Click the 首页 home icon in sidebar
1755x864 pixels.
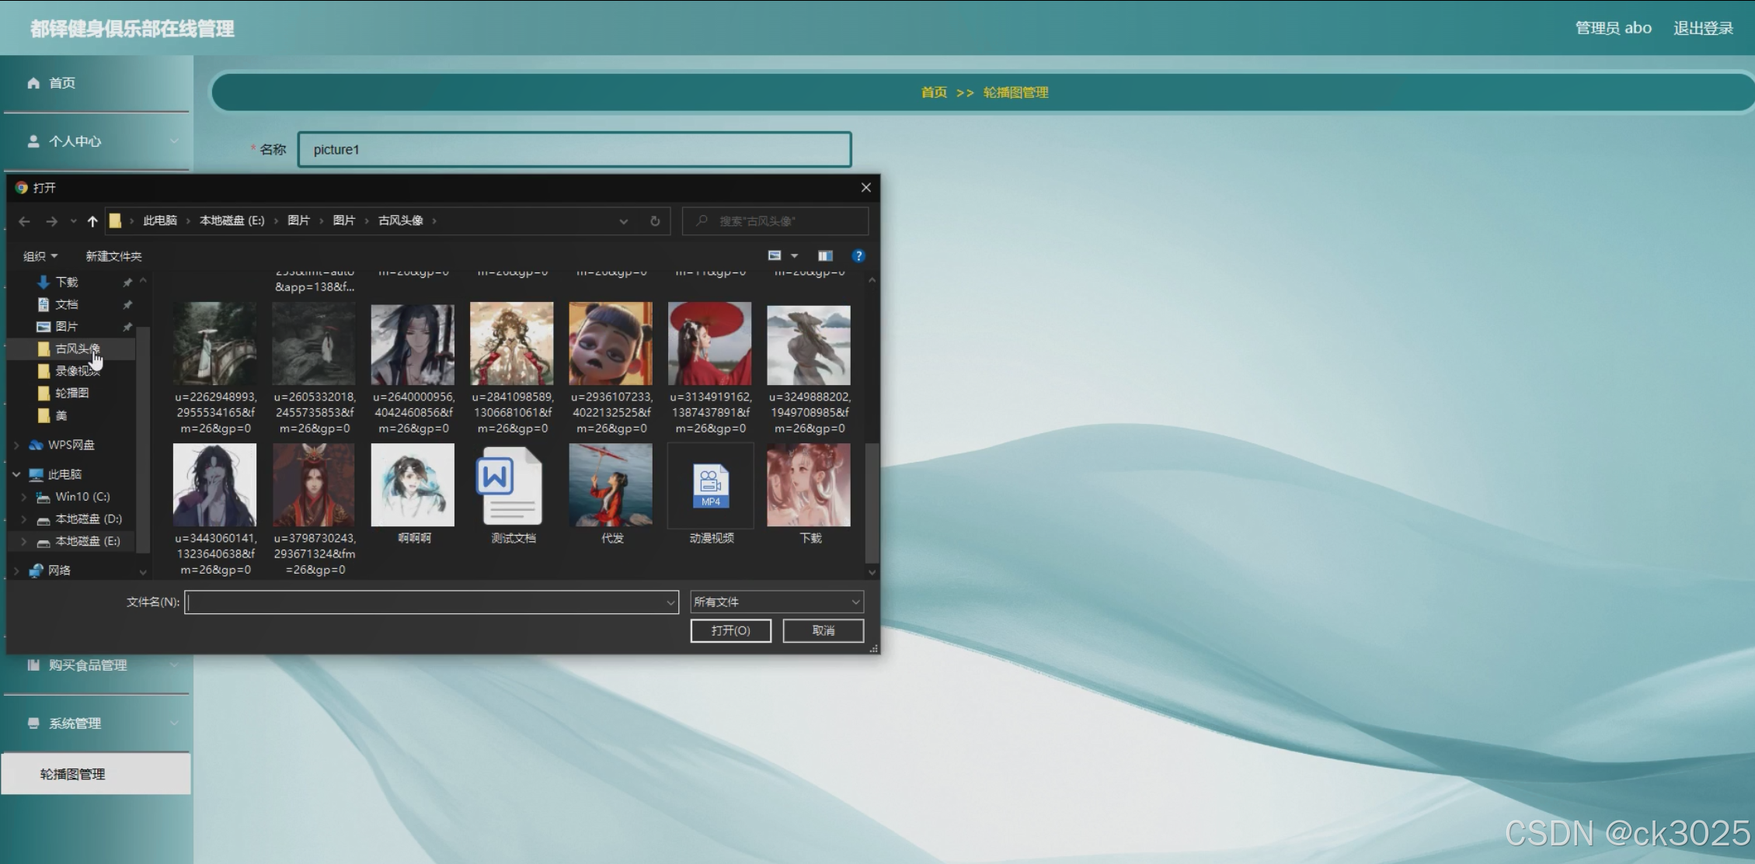point(33,83)
